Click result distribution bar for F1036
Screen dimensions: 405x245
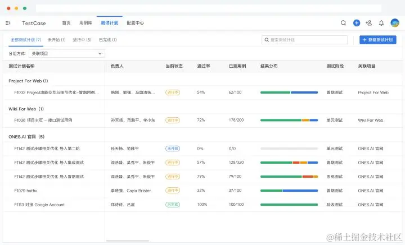[289, 120]
